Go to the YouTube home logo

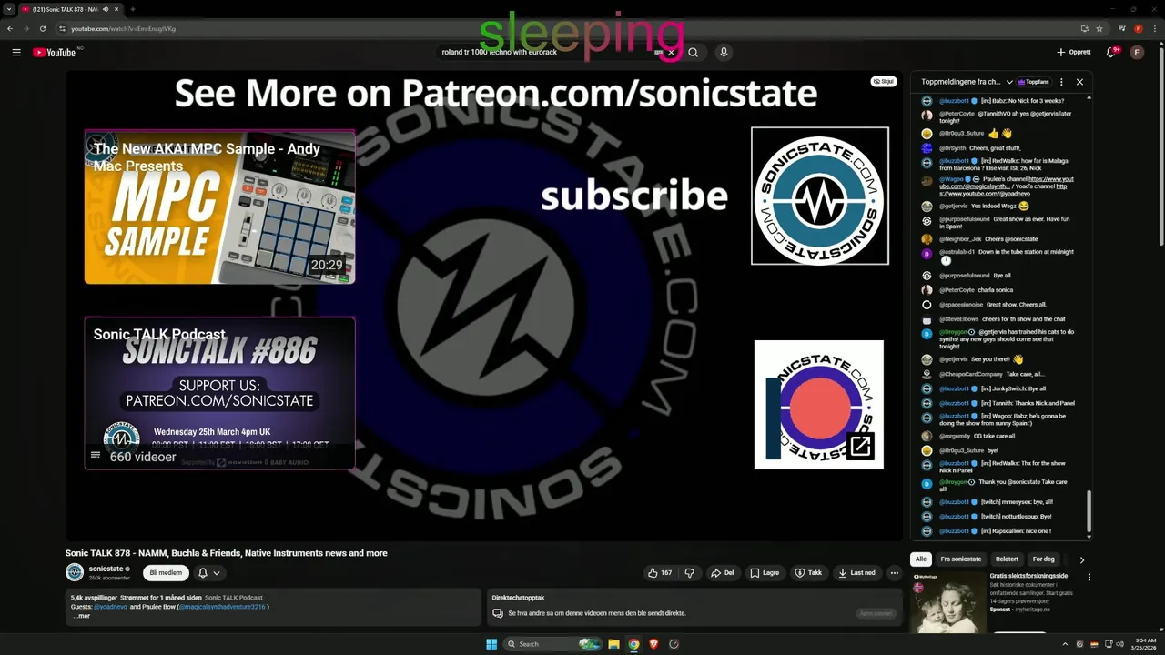coord(55,52)
